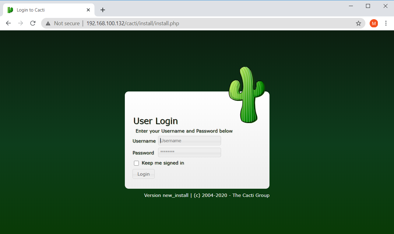Image resolution: width=394 pixels, height=234 pixels.
Task: Click the Login button
Action: click(x=143, y=174)
